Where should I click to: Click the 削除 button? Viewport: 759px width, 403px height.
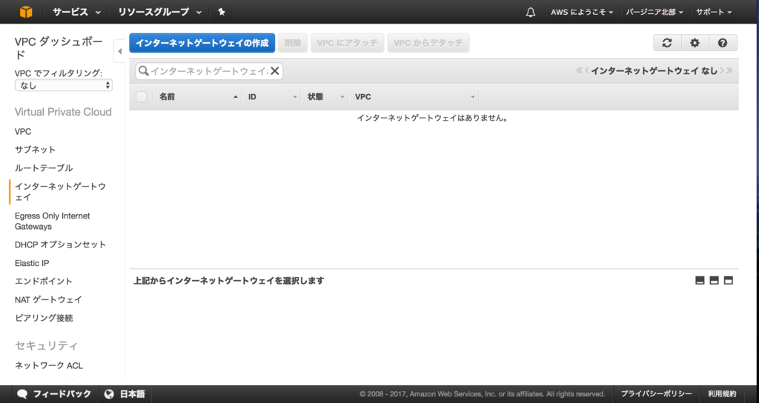tap(292, 43)
